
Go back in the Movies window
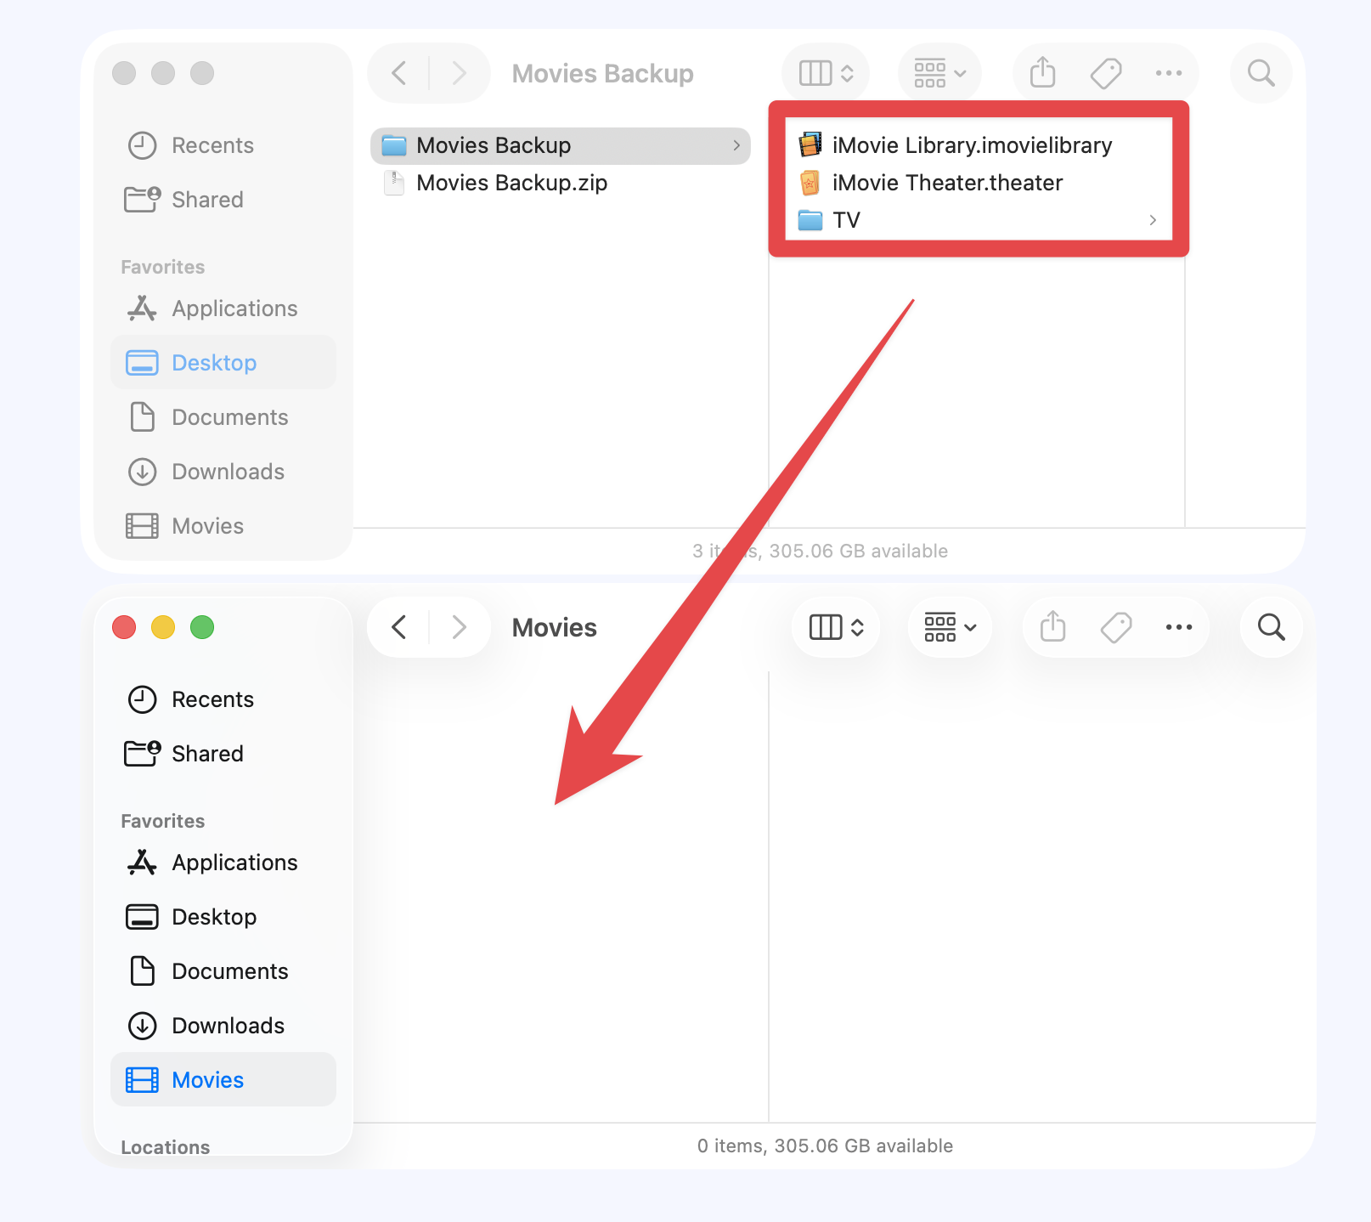pos(399,627)
